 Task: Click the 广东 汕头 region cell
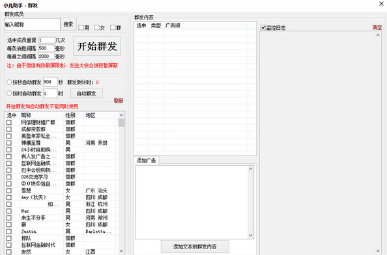point(96,191)
